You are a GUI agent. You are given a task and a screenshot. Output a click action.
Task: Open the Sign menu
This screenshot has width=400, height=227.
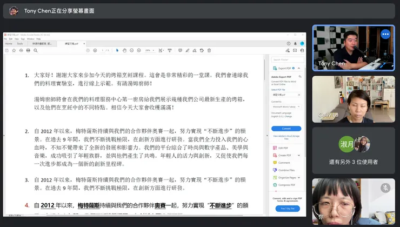23,39
